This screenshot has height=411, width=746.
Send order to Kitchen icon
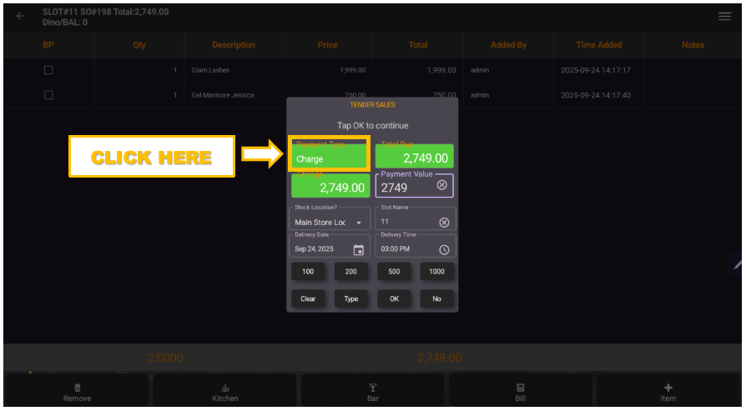pyautogui.click(x=225, y=388)
